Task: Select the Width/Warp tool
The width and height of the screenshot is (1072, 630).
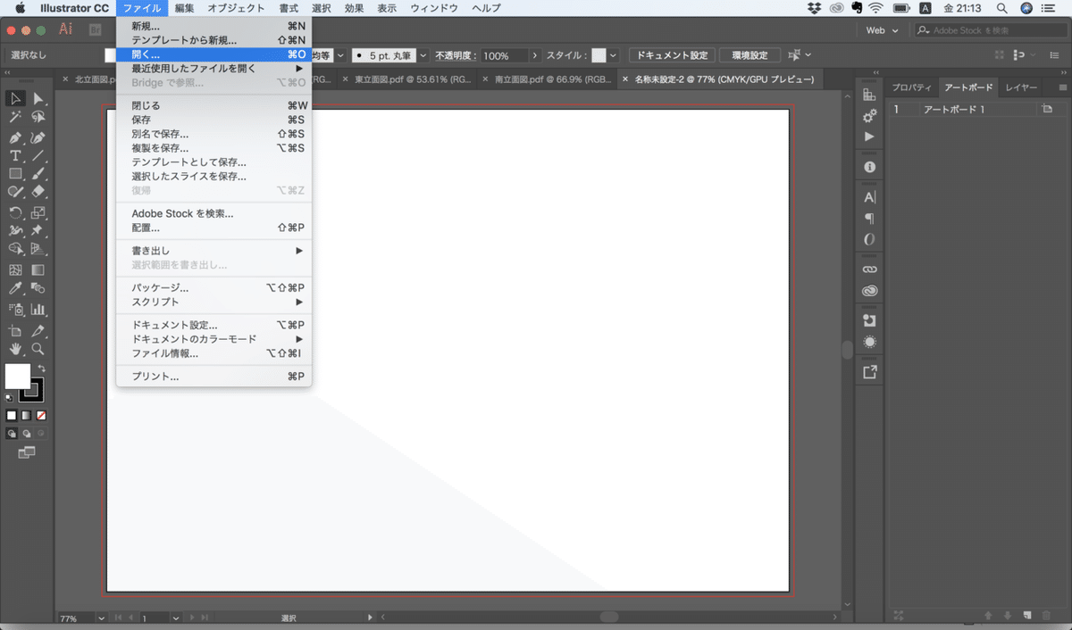Action: [x=15, y=230]
